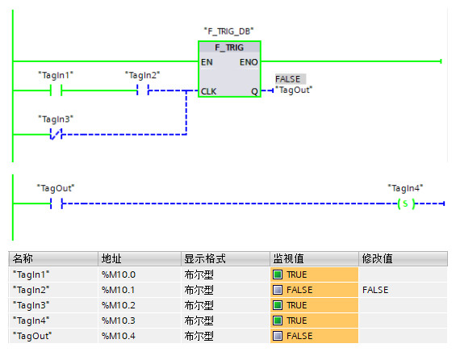Click the %M10.4 address cell
This screenshot has width=456, height=352.
(x=119, y=336)
